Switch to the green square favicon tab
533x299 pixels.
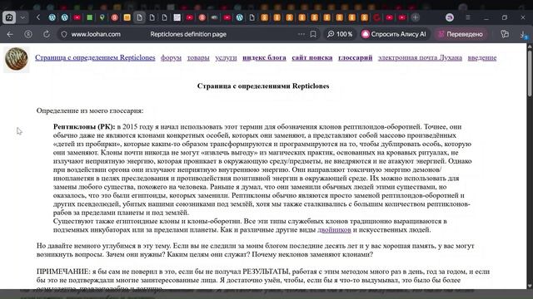pyautogui.click(x=90, y=17)
